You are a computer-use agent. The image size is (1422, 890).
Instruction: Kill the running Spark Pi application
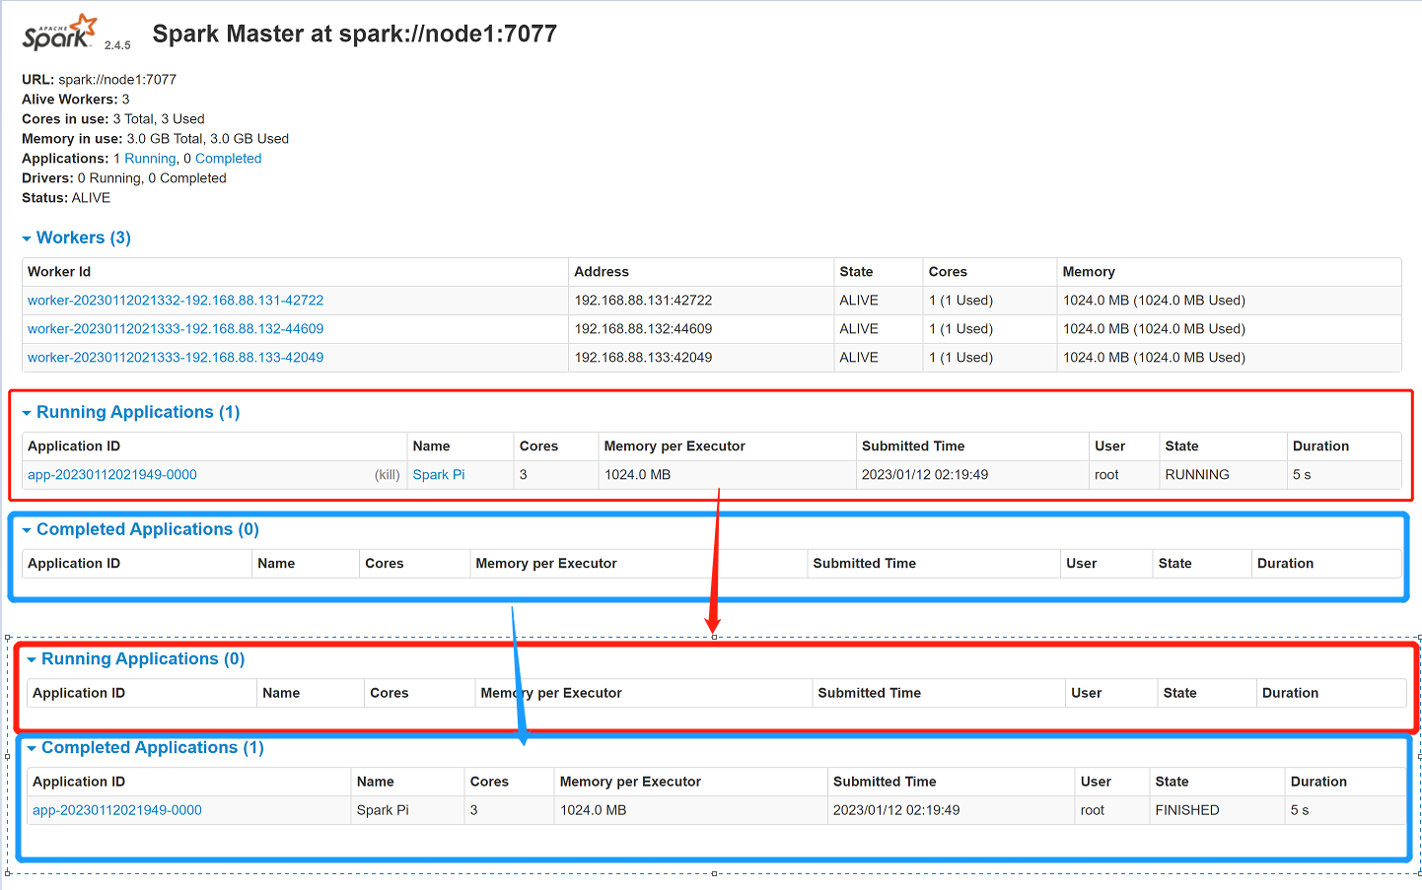[388, 475]
